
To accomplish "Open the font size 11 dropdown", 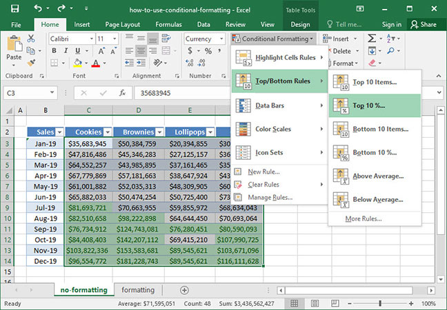I will [x=115, y=39].
